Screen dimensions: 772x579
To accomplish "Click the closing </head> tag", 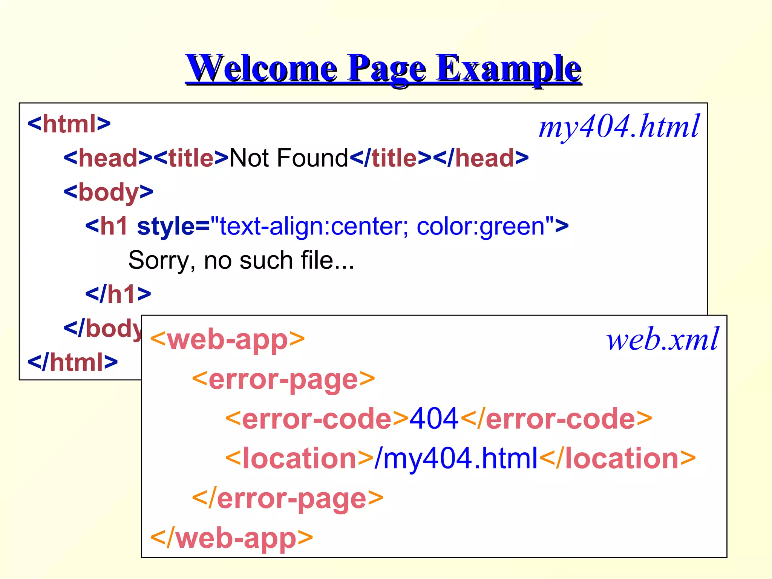I will tap(481, 158).
